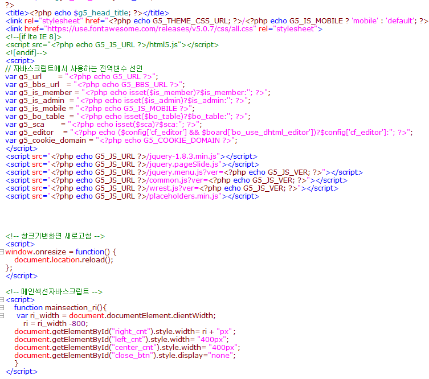Click the var g5_url declaration

click(x=81, y=76)
